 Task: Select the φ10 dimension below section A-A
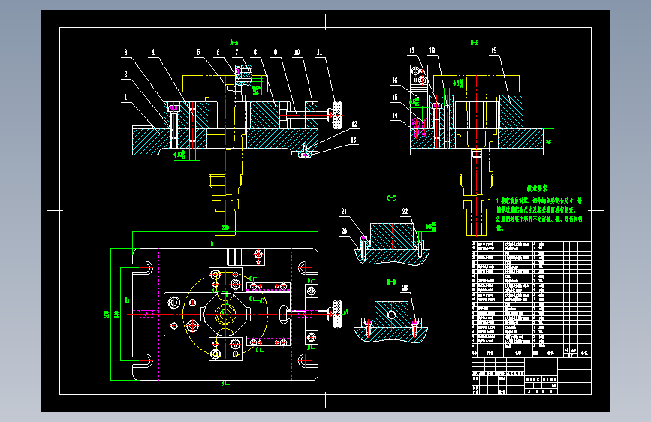[180, 155]
